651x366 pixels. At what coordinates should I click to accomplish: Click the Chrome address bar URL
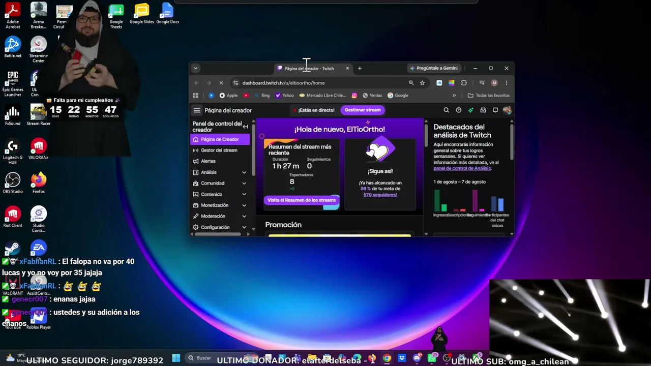click(x=283, y=83)
